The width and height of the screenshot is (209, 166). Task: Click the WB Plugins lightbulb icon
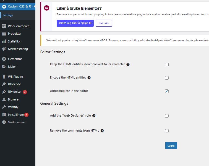tap(4, 77)
